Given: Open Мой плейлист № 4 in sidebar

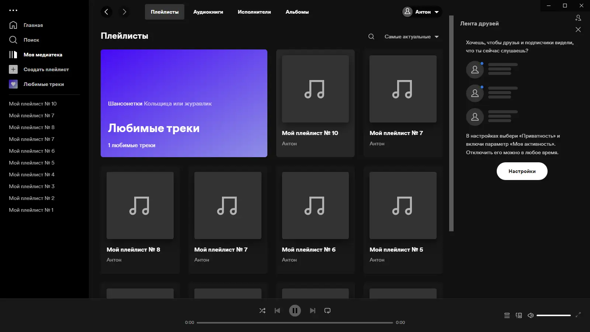Looking at the screenshot, I should (31, 174).
